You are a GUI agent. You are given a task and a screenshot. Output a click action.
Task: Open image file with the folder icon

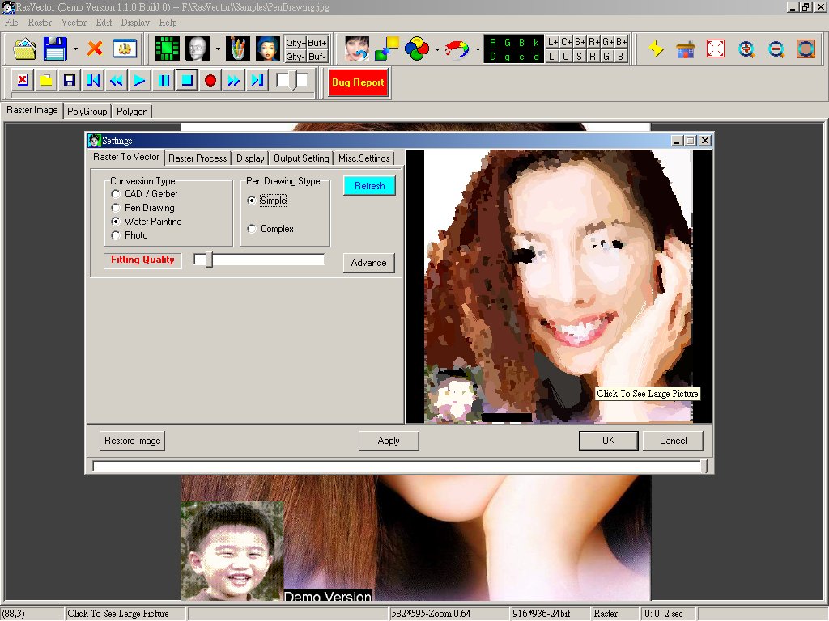[24, 49]
